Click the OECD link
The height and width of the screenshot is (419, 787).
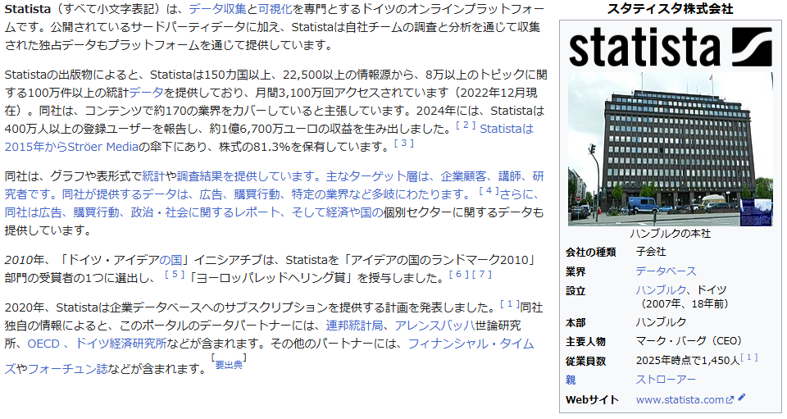(43, 344)
